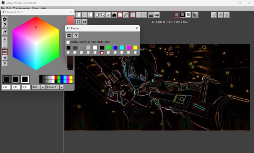Set white image background icon
The width and height of the screenshot is (254, 153).
188,15
